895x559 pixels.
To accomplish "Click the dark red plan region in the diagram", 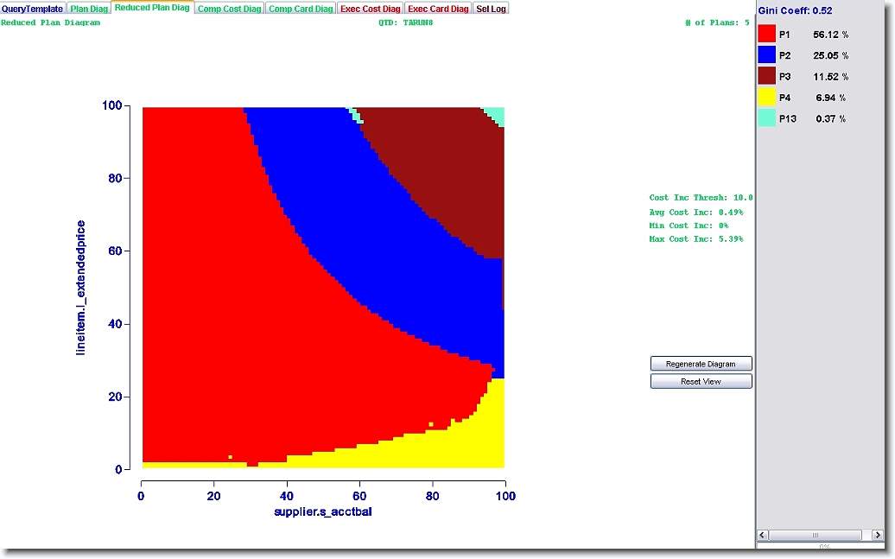I will pos(449,173).
